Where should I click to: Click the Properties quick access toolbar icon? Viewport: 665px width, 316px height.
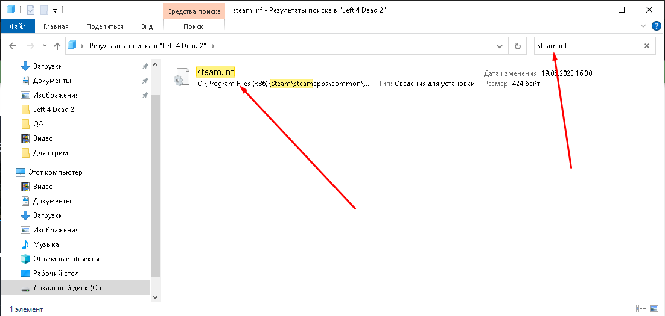tap(31, 10)
